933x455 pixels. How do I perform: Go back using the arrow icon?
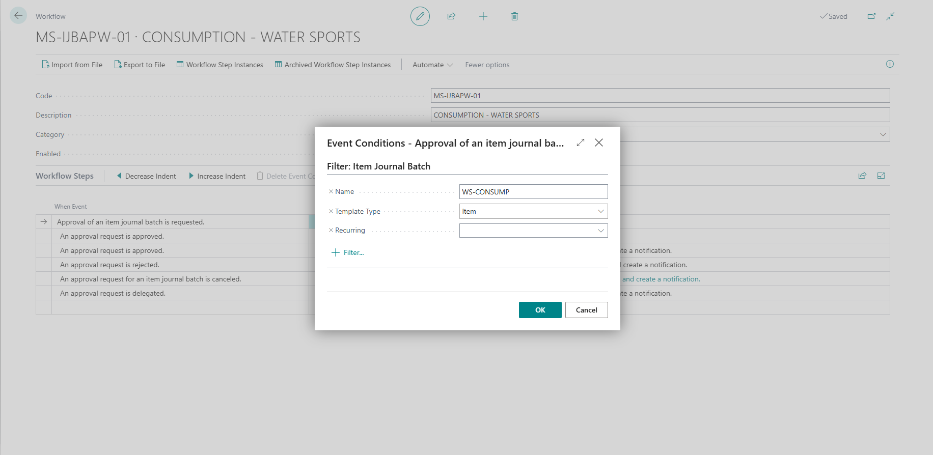point(18,15)
